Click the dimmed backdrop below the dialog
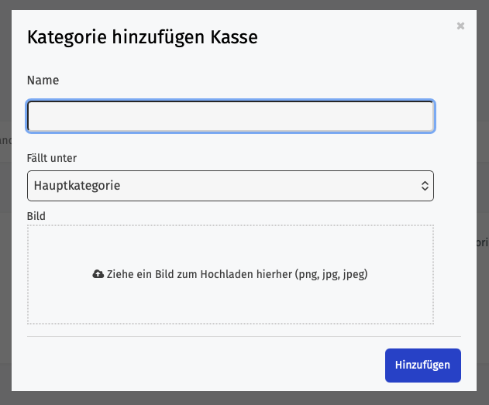Image resolution: width=489 pixels, height=405 pixels. click(245, 398)
